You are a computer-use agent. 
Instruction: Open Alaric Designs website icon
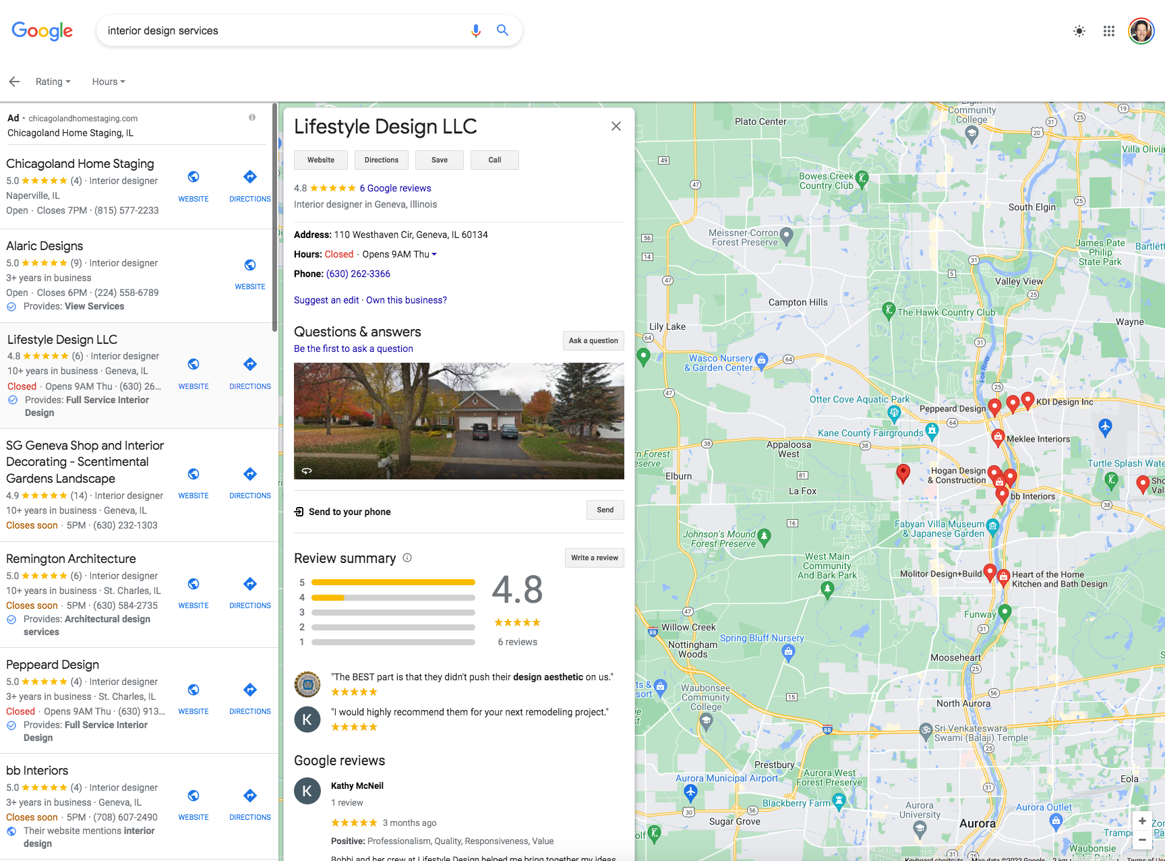tap(250, 265)
